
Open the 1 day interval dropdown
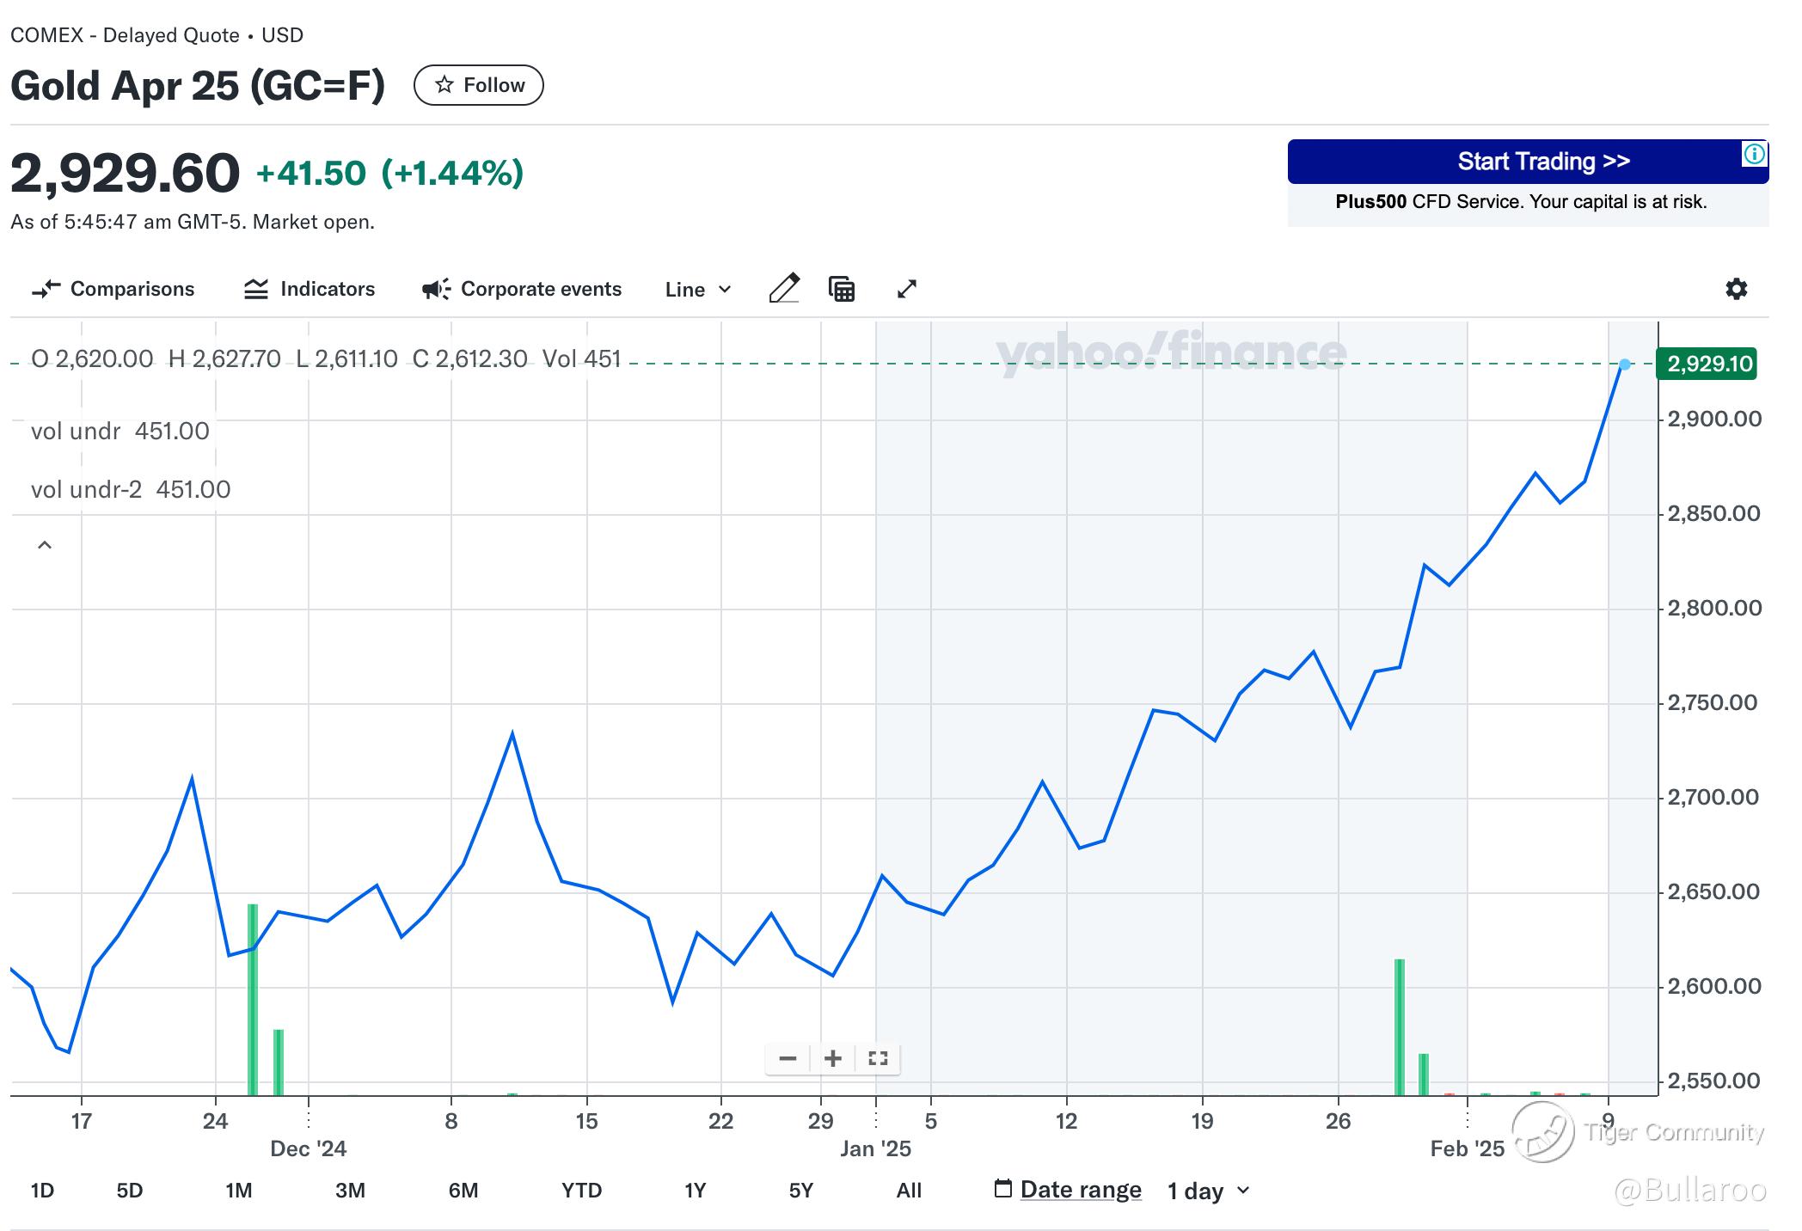coord(1208,1191)
